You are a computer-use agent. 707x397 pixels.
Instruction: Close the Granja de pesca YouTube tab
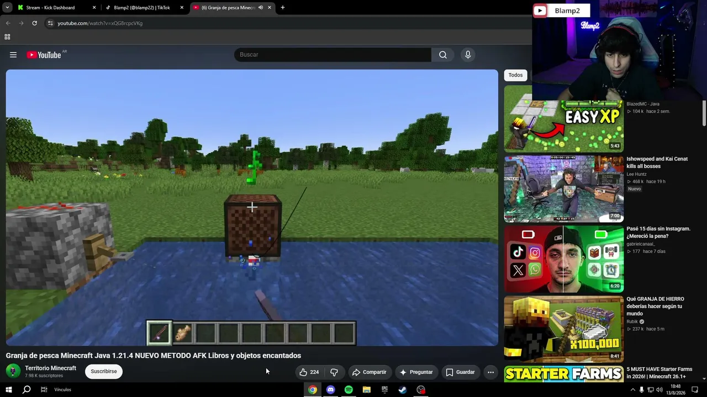tap(270, 8)
